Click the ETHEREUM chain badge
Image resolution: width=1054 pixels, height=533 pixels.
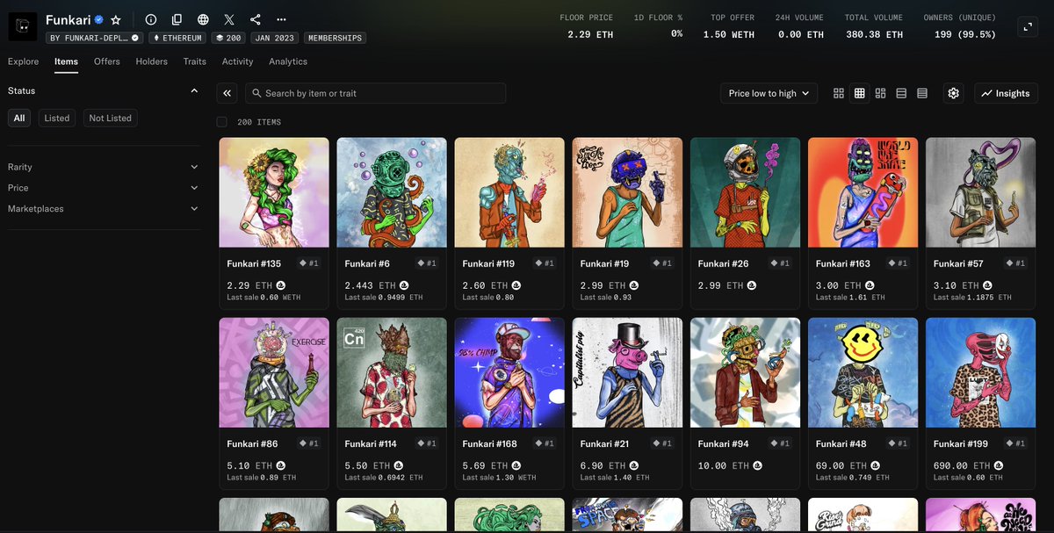(x=177, y=39)
